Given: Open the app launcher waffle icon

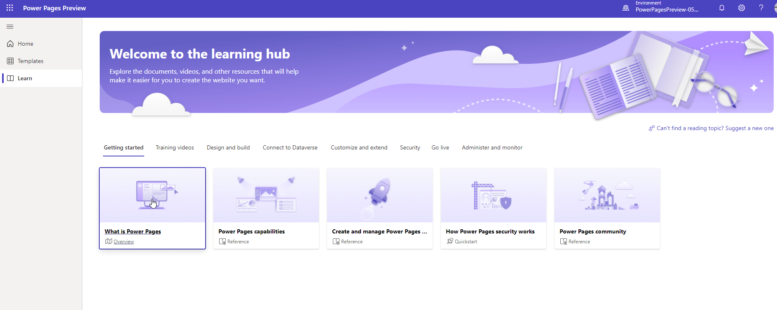Looking at the screenshot, I should (10, 8).
